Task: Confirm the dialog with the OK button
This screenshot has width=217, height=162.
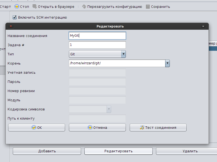Action: pyautogui.click(x=37, y=127)
